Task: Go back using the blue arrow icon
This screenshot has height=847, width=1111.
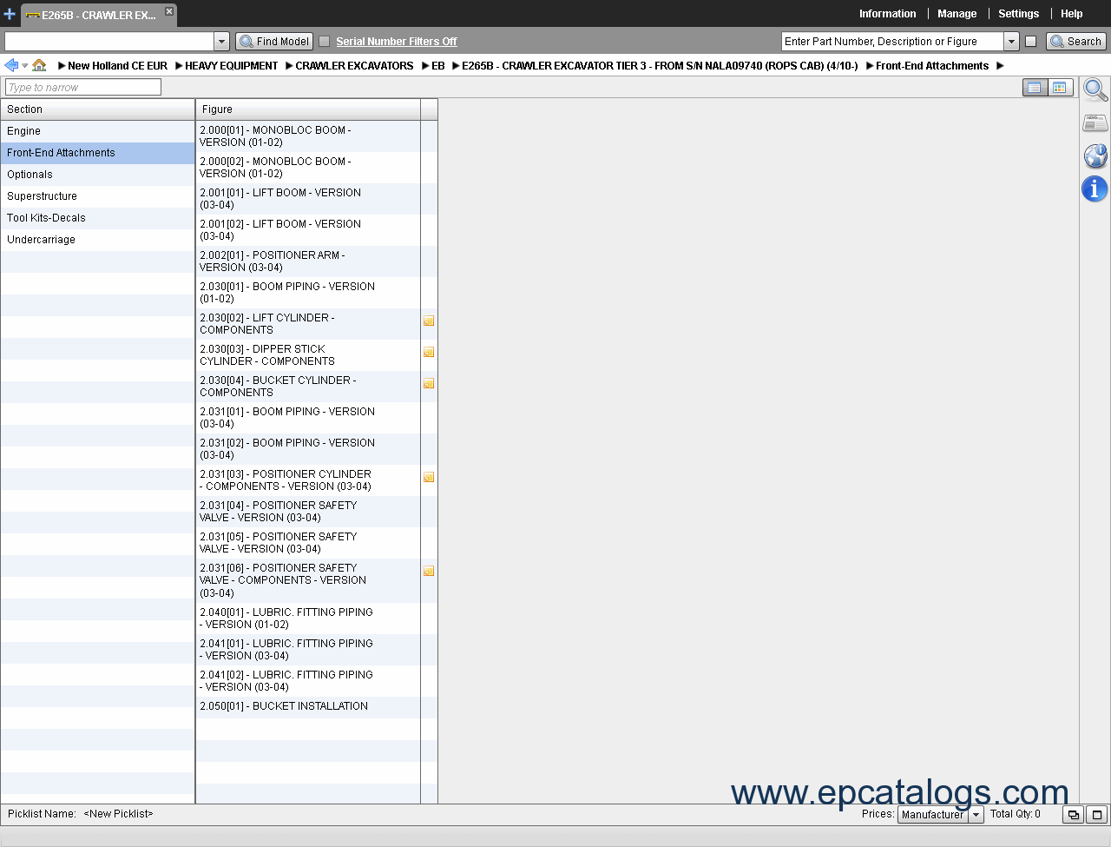Action: pyautogui.click(x=11, y=65)
